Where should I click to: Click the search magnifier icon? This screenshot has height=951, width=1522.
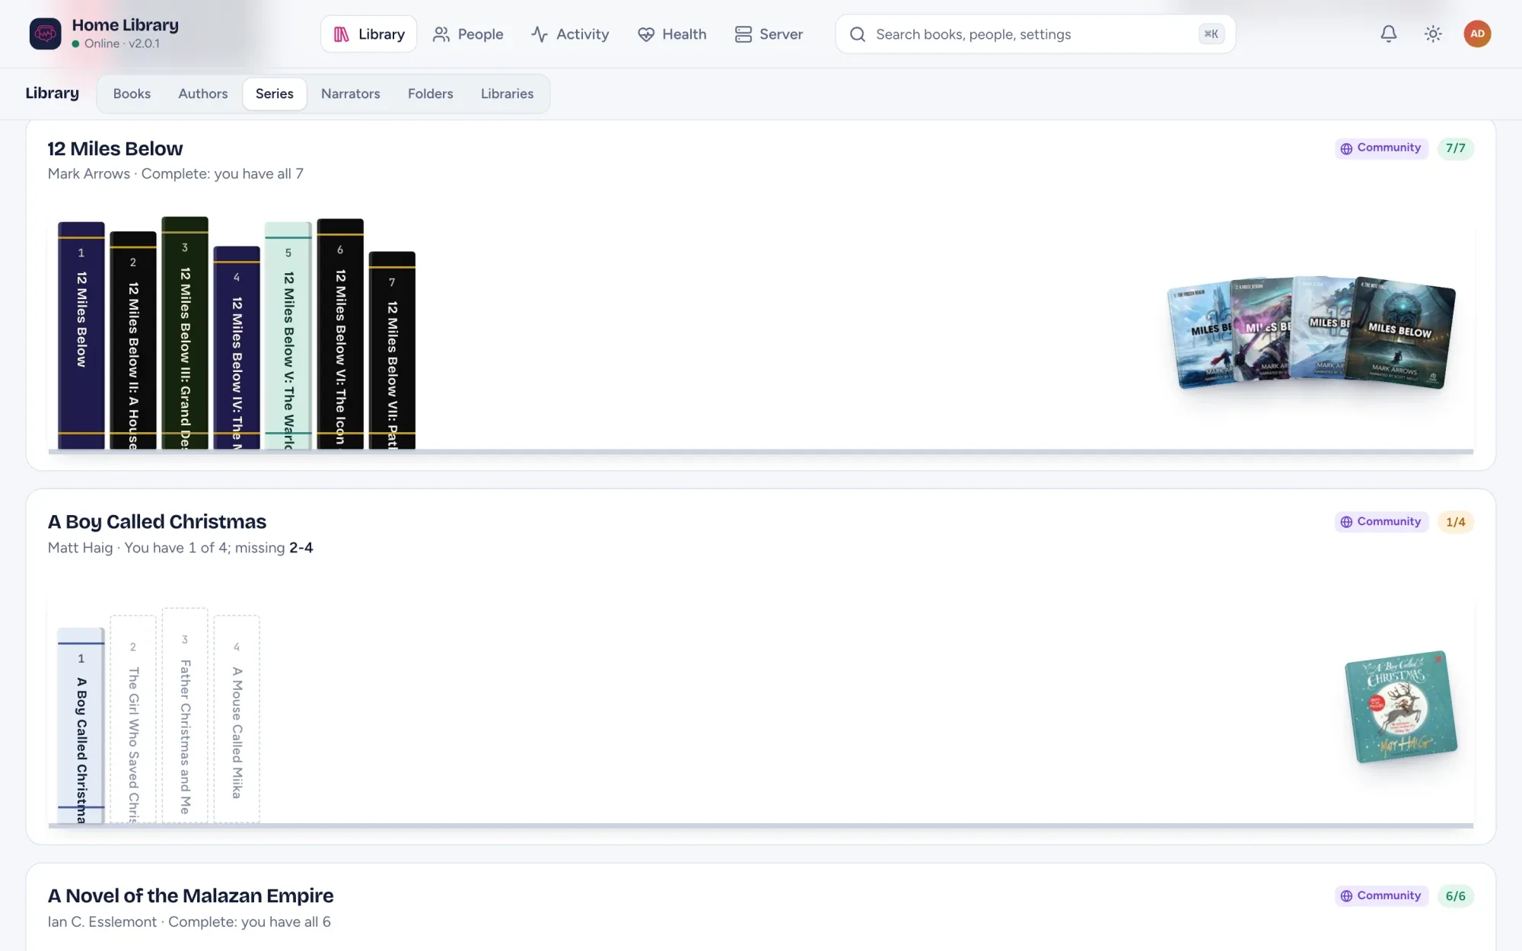pyautogui.click(x=858, y=34)
